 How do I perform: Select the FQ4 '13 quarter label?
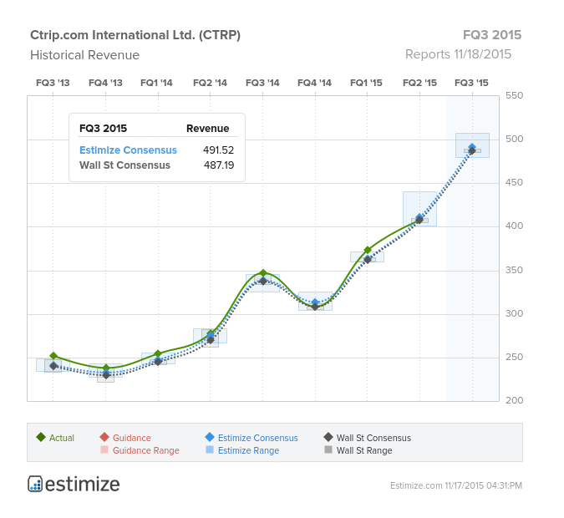pyautogui.click(x=105, y=83)
